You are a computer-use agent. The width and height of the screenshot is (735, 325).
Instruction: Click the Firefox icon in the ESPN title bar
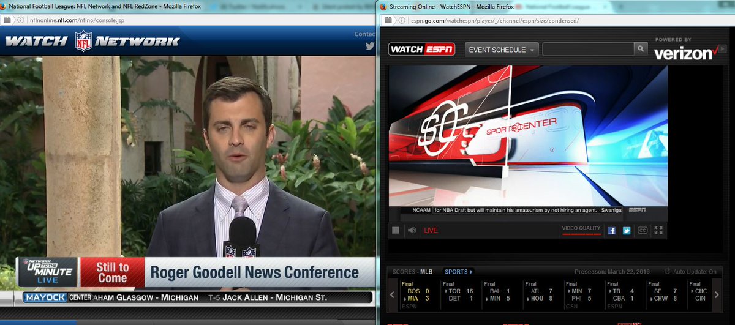pyautogui.click(x=384, y=7)
